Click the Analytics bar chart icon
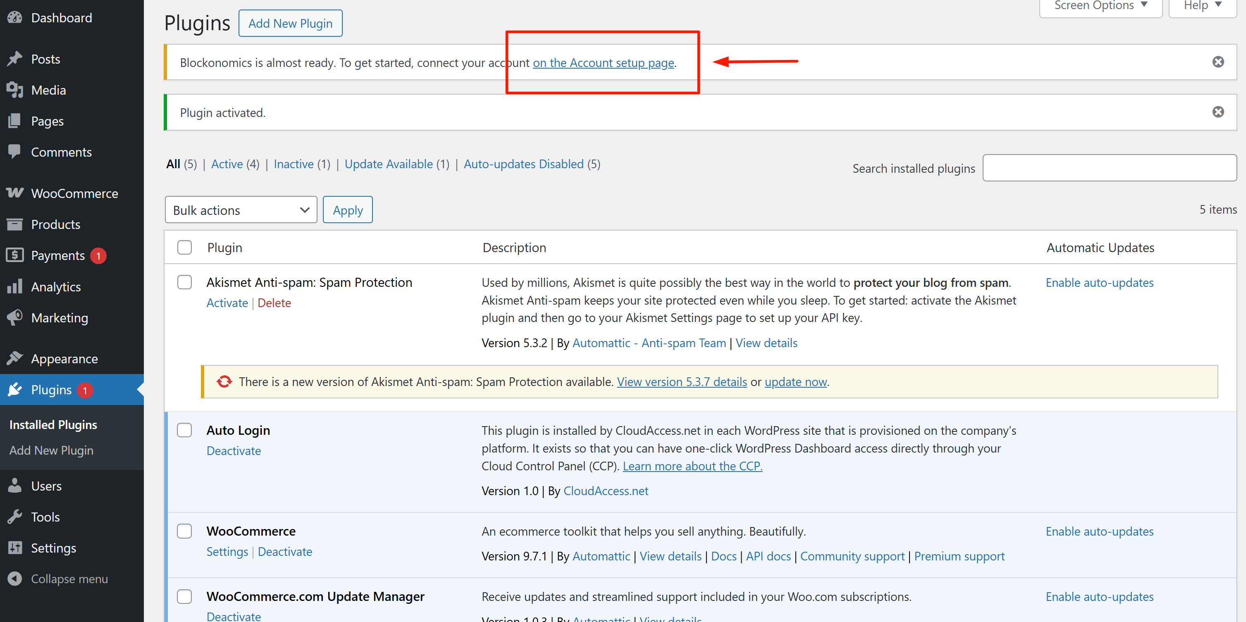The width and height of the screenshot is (1246, 622). click(15, 286)
